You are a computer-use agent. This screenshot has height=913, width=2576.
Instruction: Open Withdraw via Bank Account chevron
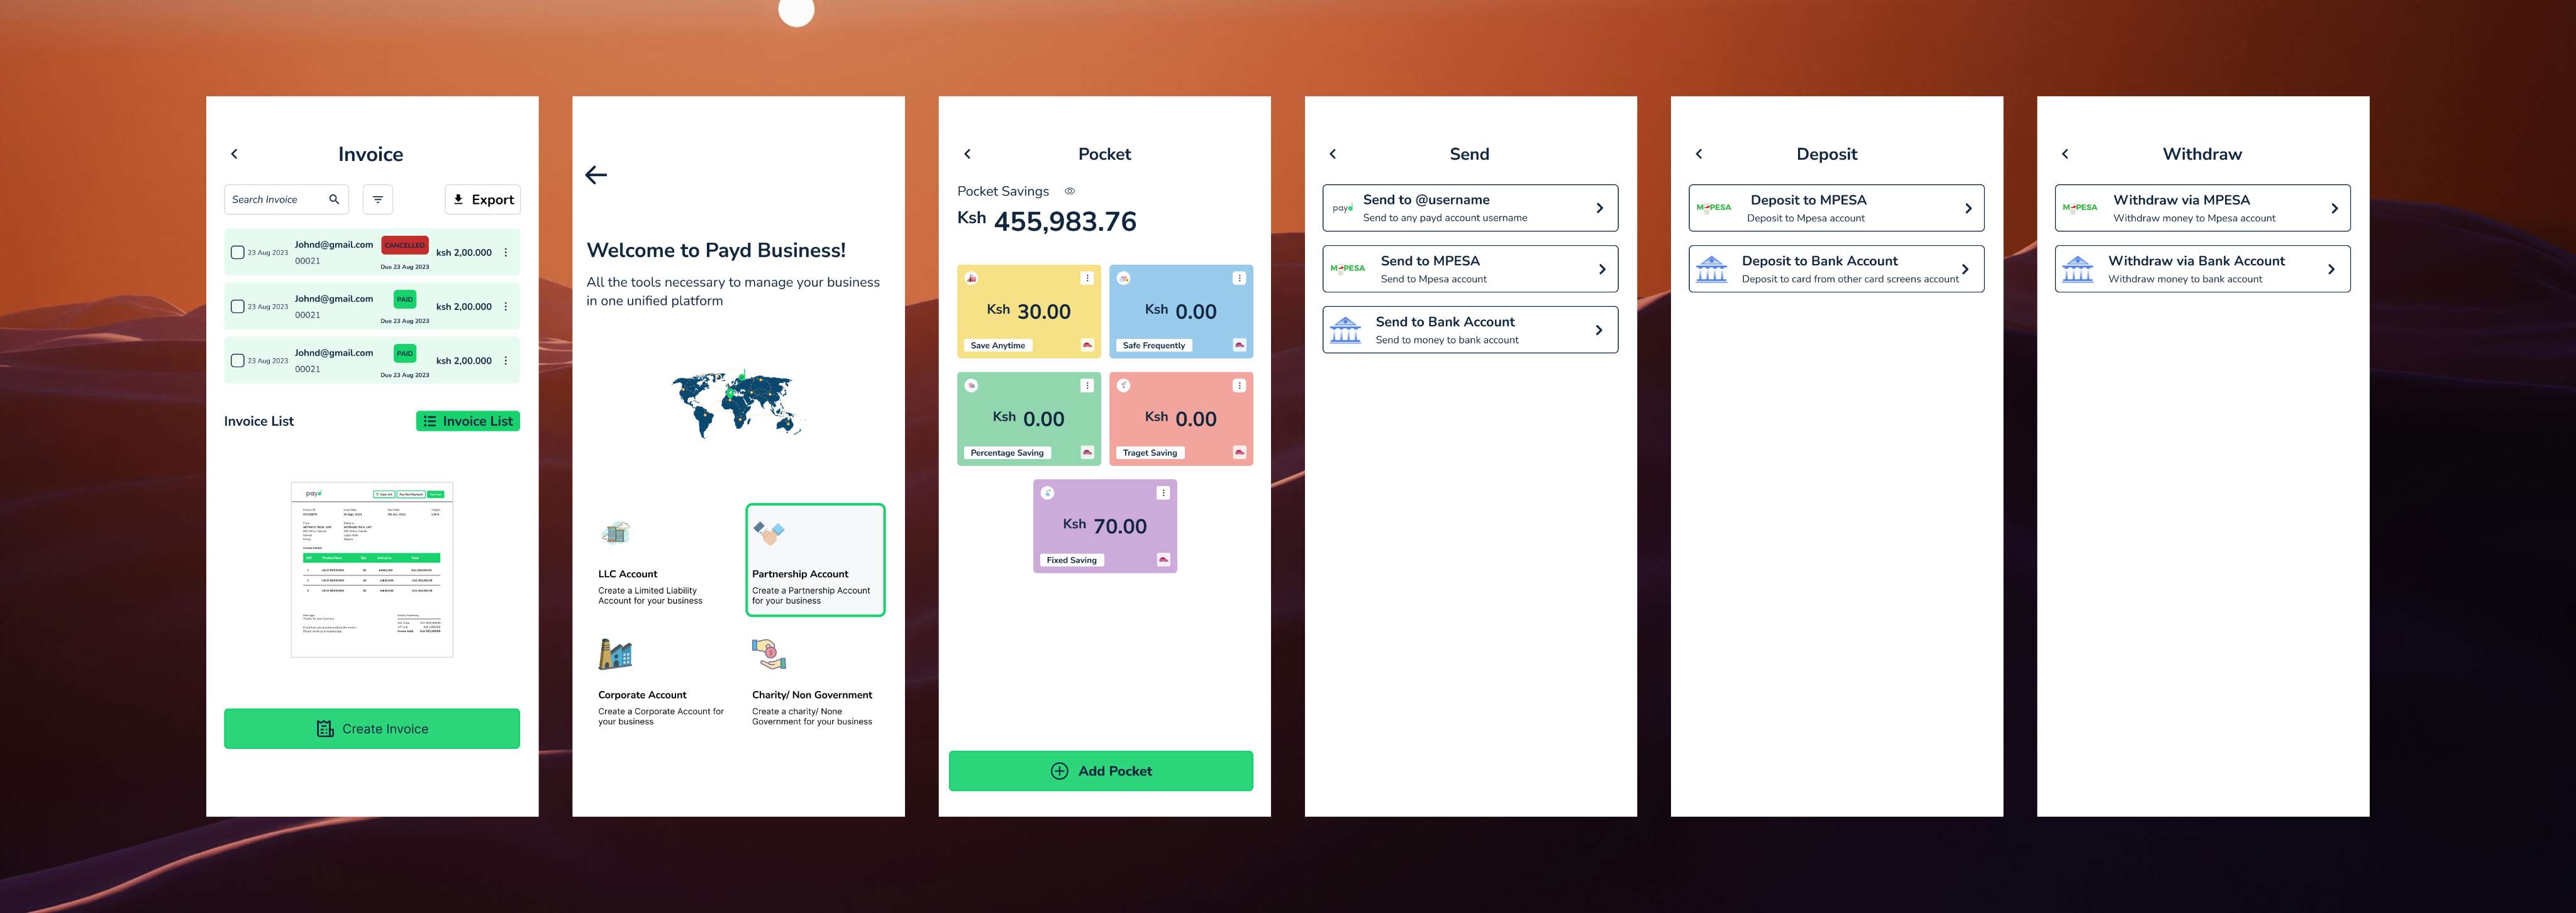coord(2331,269)
